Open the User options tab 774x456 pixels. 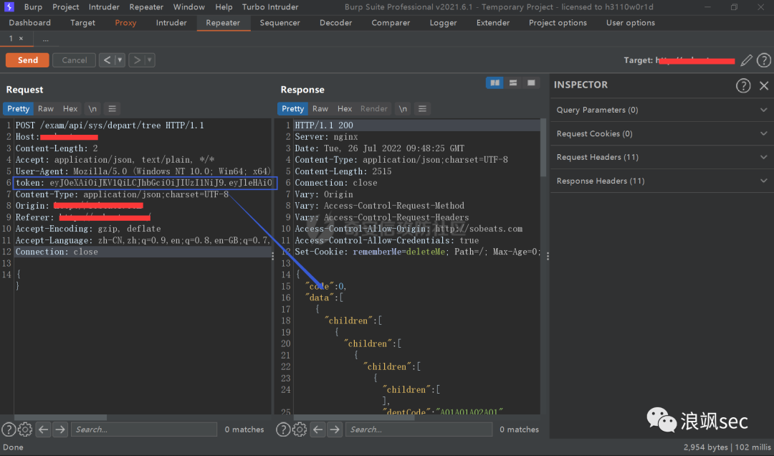point(631,23)
